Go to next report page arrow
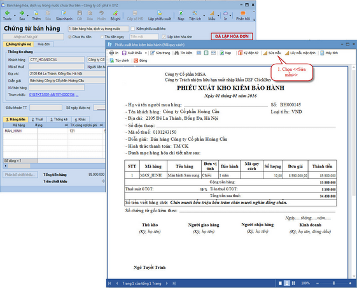Image resolution: width=357 pixels, height=288 pixels. [x=167, y=283]
